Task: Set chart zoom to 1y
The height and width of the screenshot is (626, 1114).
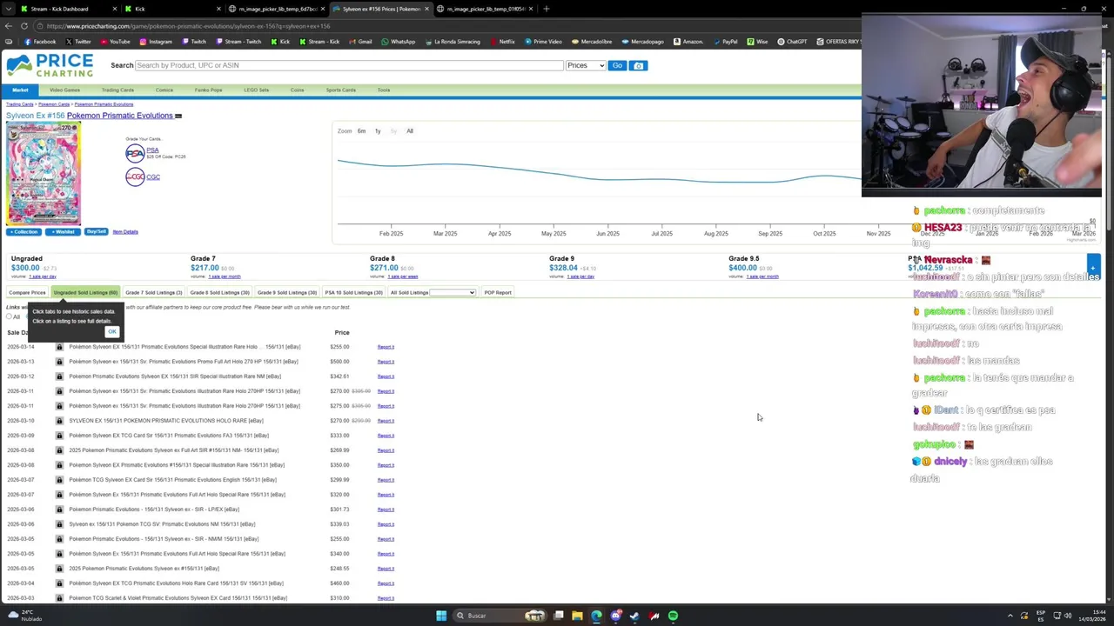Action: (x=378, y=131)
